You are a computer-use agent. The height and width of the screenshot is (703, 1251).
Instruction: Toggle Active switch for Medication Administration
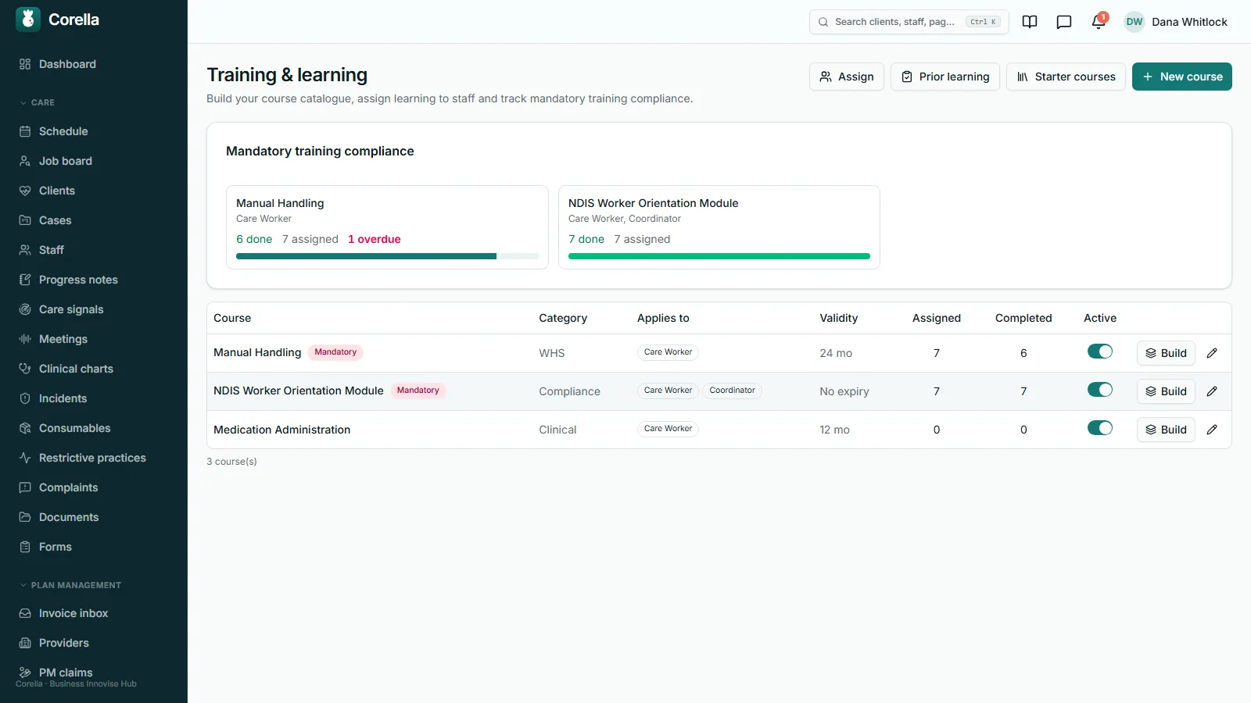click(1100, 428)
